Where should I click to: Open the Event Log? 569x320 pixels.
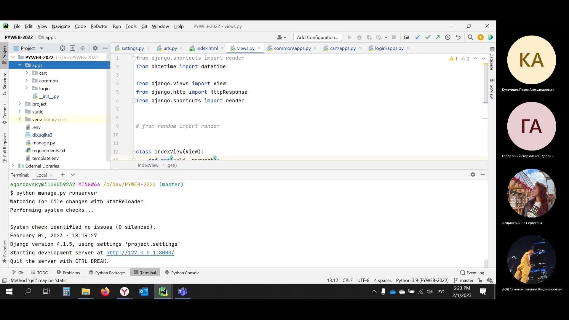(472, 273)
